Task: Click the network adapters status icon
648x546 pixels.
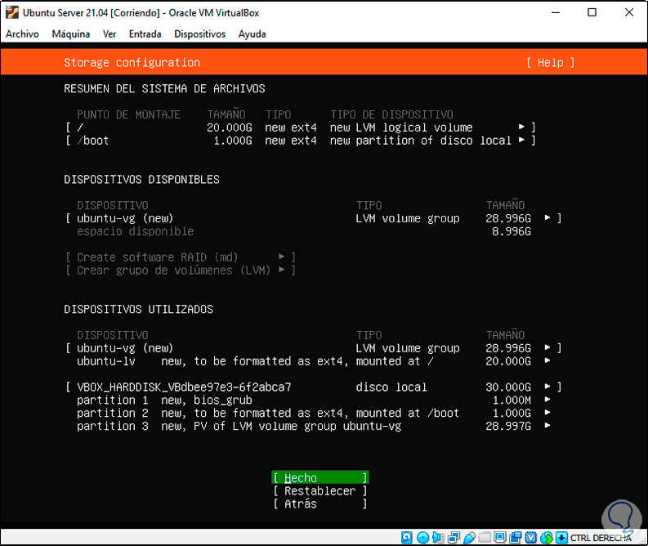Action: click(454, 537)
